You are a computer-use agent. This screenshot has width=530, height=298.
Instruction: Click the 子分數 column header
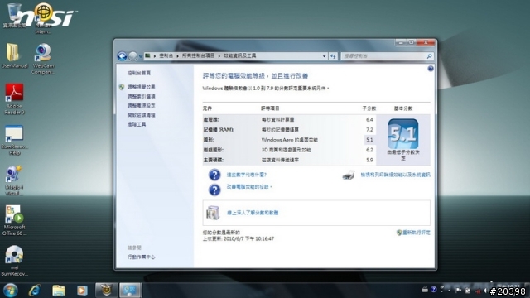pos(369,108)
